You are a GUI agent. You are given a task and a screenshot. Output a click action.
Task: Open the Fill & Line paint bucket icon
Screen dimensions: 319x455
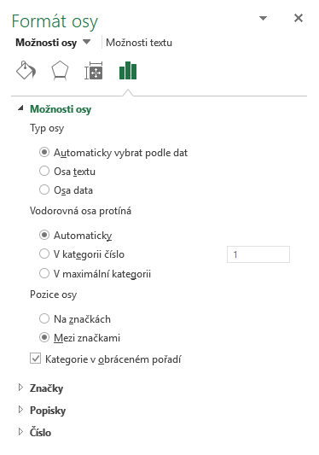(26, 71)
